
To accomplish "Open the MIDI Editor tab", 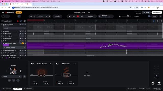I will pos(28,89).
